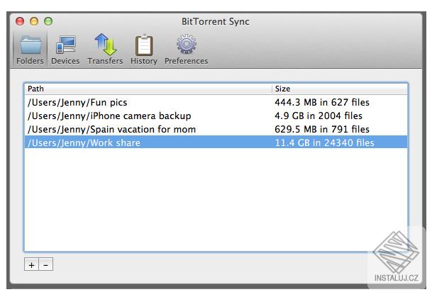Click the 4.9 GB in 2004 files entry
432x297 pixels.
click(319, 116)
